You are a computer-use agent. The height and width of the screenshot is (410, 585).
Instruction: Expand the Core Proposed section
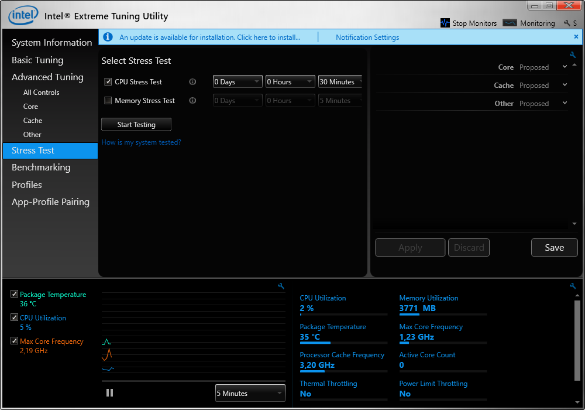coord(565,67)
